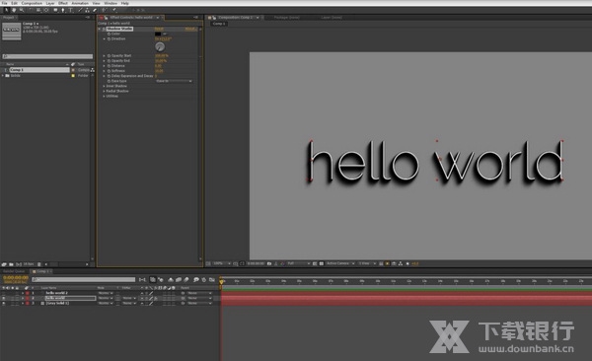Toggle stopwatch for Color property

109,34
